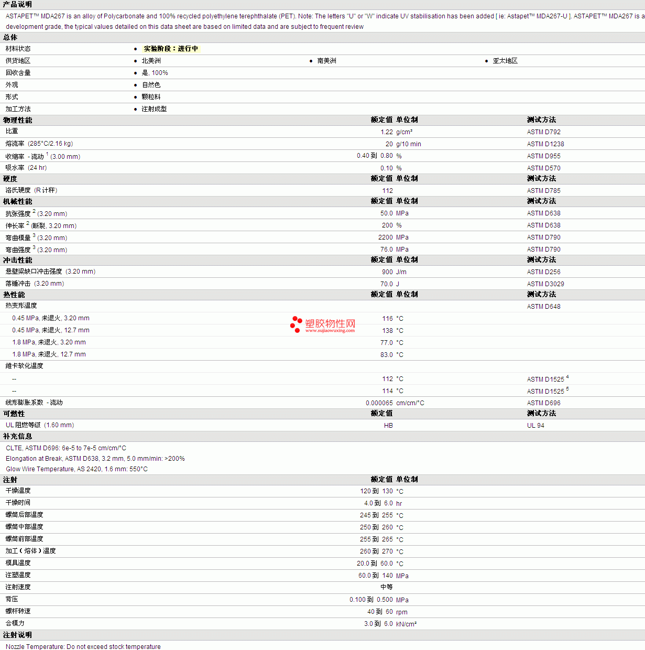Click the ASTM D3029 test method
645x650 pixels.
pos(545,284)
